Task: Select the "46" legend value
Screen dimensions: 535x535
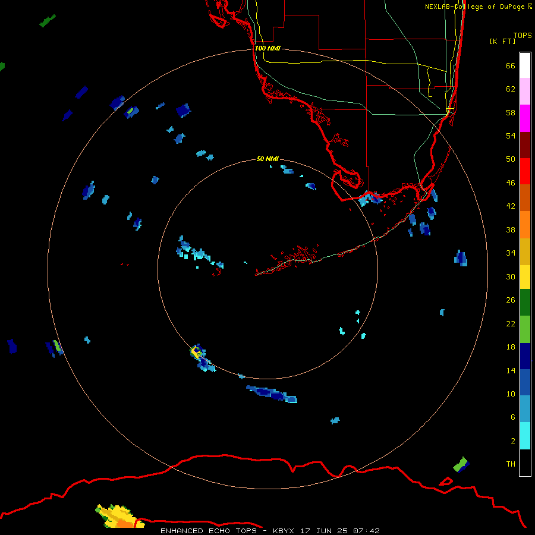Action: (x=511, y=183)
